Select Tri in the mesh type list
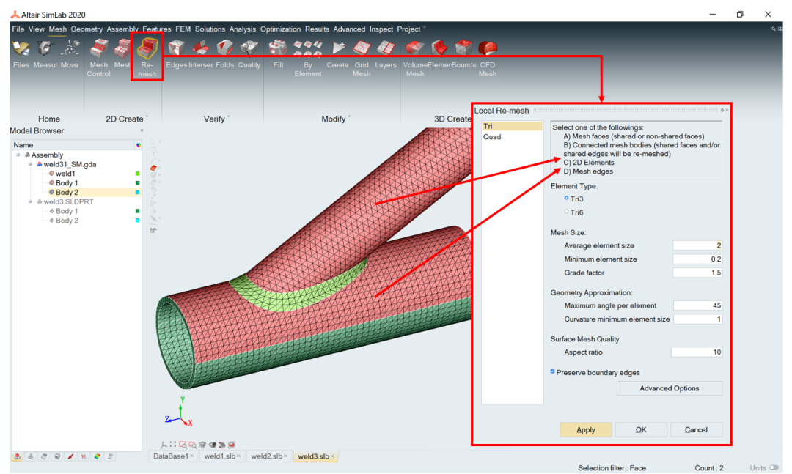792x474 pixels. tap(512, 126)
